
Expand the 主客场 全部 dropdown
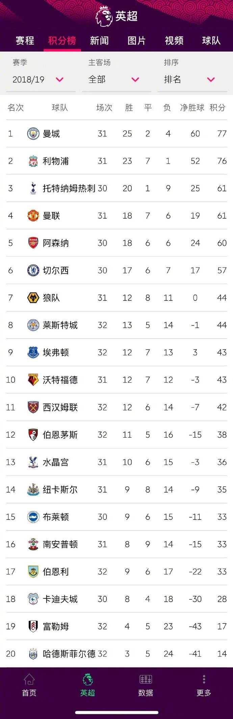pyautogui.click(x=117, y=80)
